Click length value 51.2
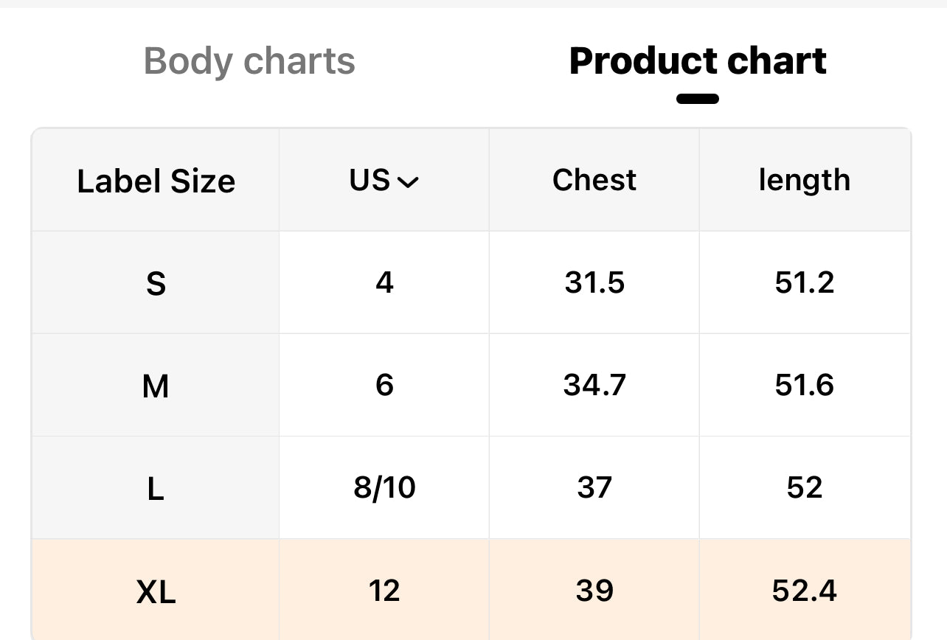 [804, 282]
